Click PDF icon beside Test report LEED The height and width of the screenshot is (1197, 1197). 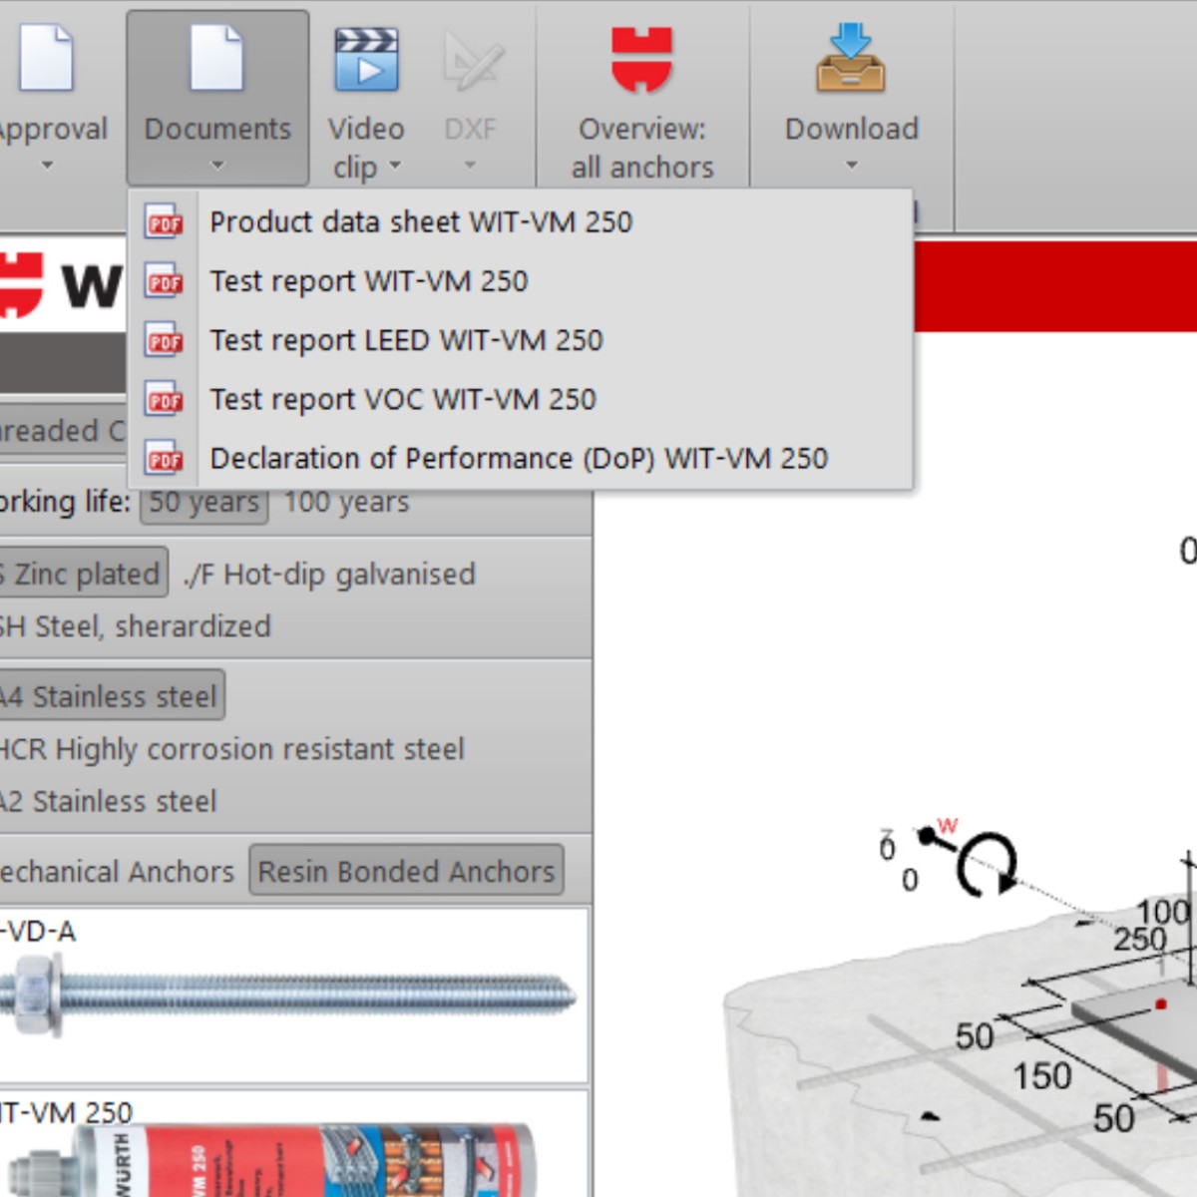coord(165,340)
